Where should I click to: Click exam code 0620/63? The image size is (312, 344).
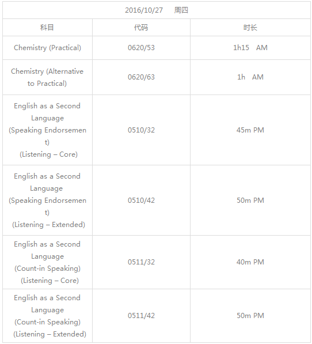141,77
